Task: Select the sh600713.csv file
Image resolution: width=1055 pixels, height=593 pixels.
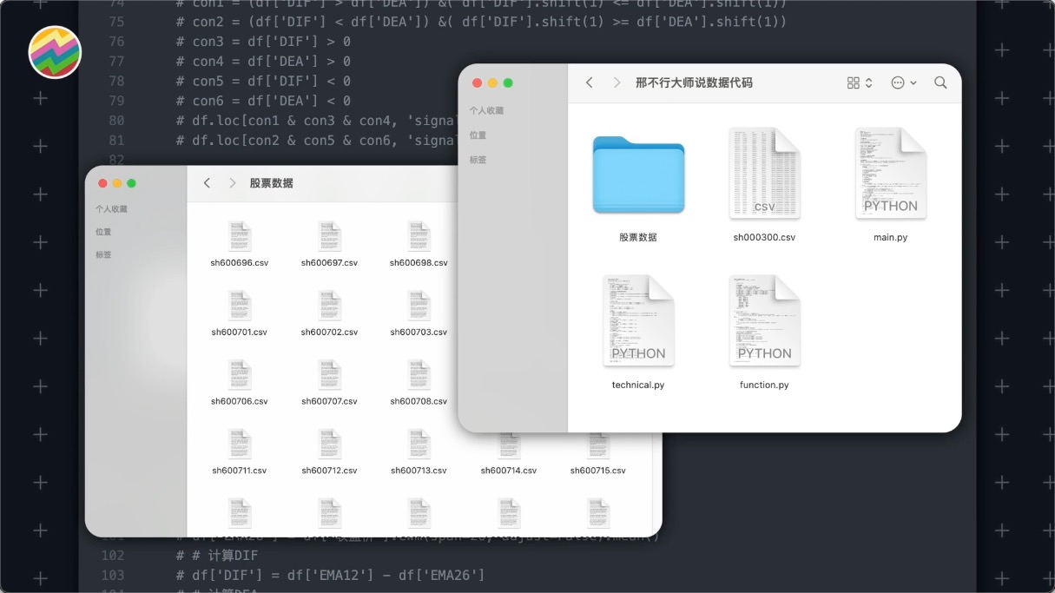Action: (419, 445)
